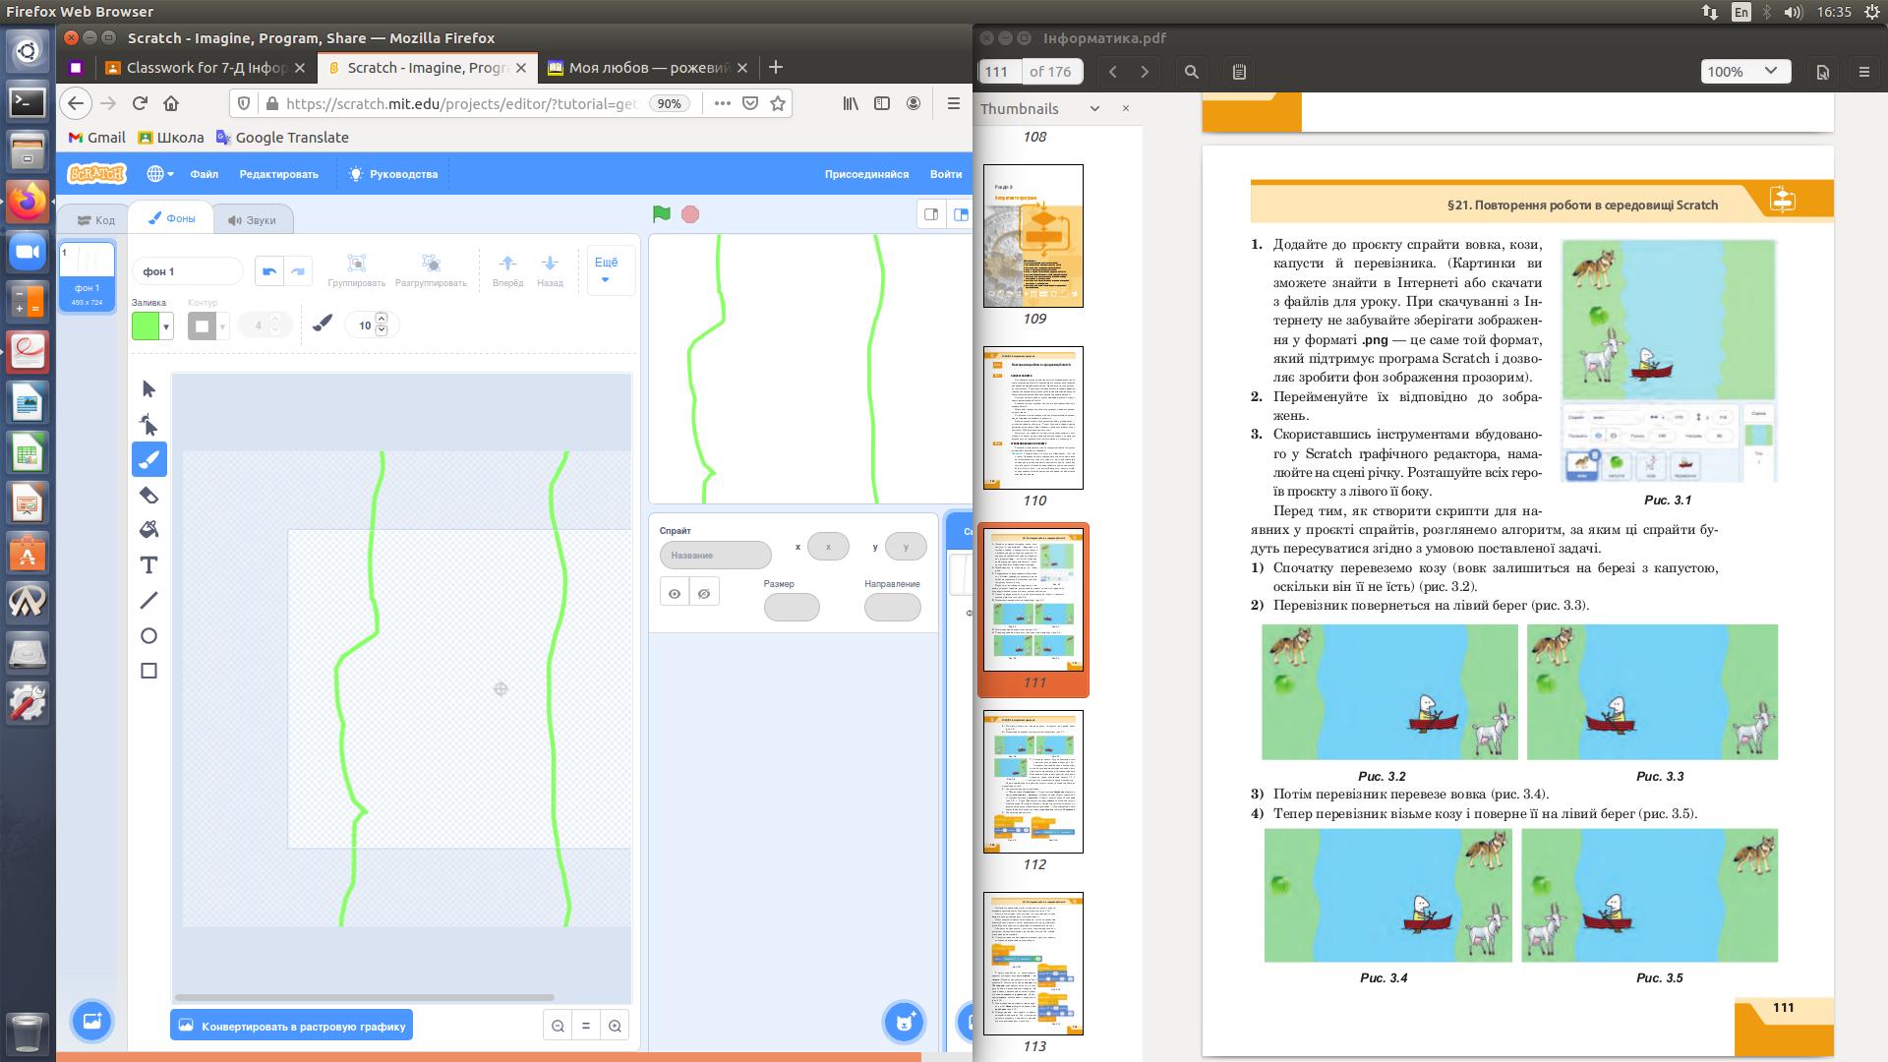The height and width of the screenshot is (1062, 1888).
Task: Select the Fill bucket tool
Action: (x=148, y=530)
